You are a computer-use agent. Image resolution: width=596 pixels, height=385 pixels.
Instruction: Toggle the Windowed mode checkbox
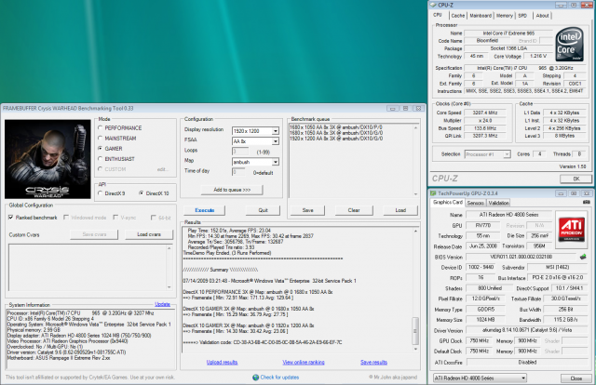pyautogui.click(x=66, y=218)
